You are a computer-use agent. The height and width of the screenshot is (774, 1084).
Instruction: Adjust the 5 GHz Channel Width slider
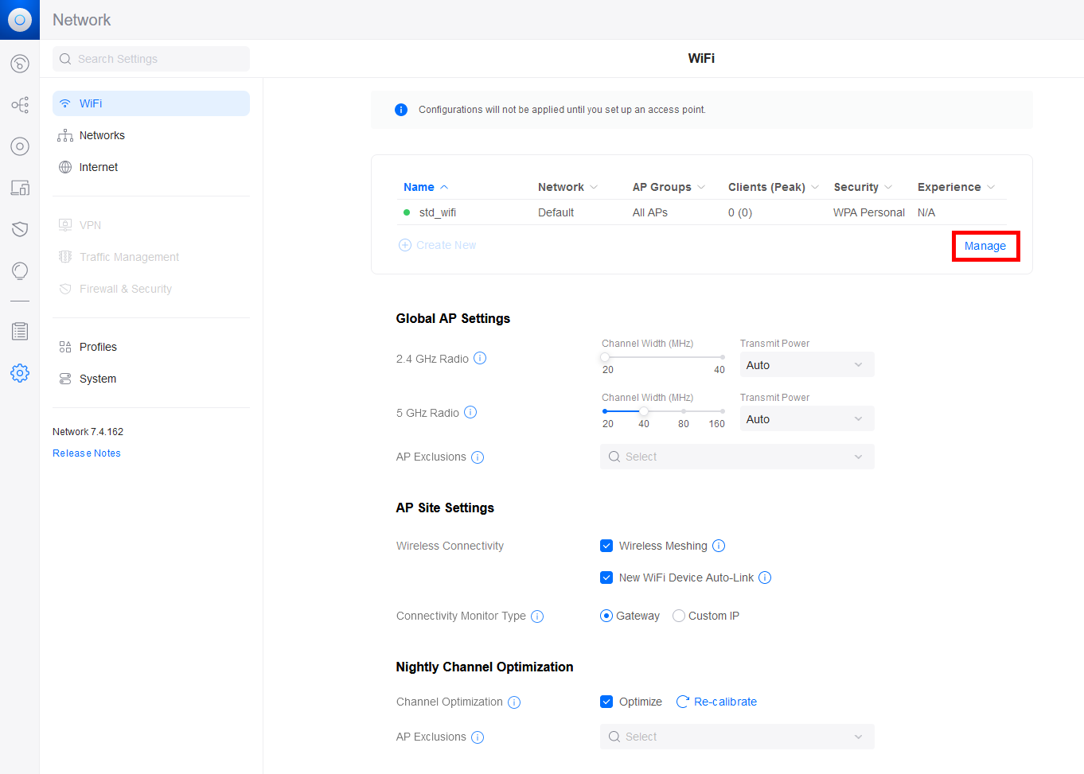pyautogui.click(x=643, y=411)
